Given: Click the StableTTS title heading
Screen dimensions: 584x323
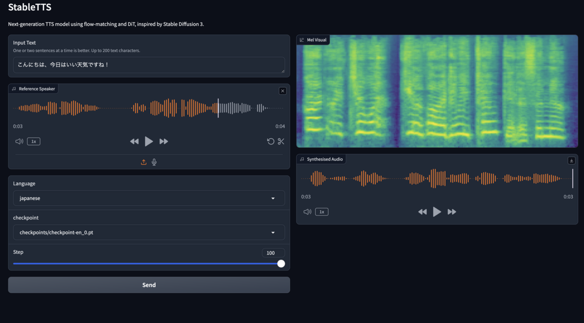Looking at the screenshot, I should pyautogui.click(x=30, y=7).
